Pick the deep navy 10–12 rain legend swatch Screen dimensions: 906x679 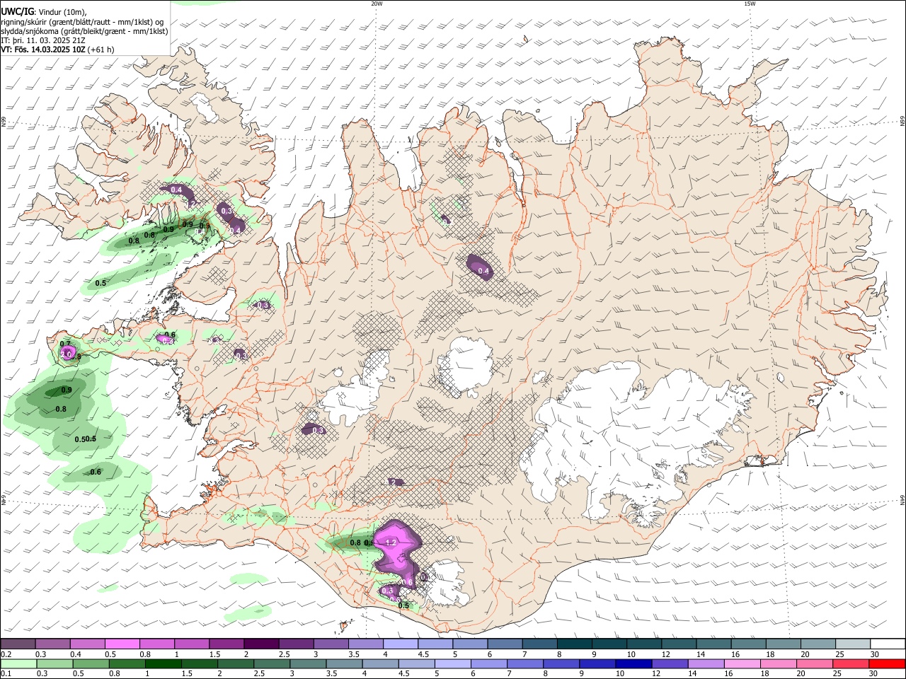633,664
